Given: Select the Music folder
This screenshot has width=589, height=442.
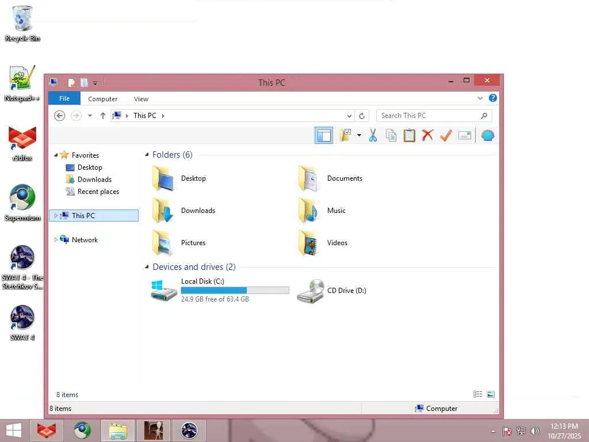Looking at the screenshot, I should (x=322, y=211).
